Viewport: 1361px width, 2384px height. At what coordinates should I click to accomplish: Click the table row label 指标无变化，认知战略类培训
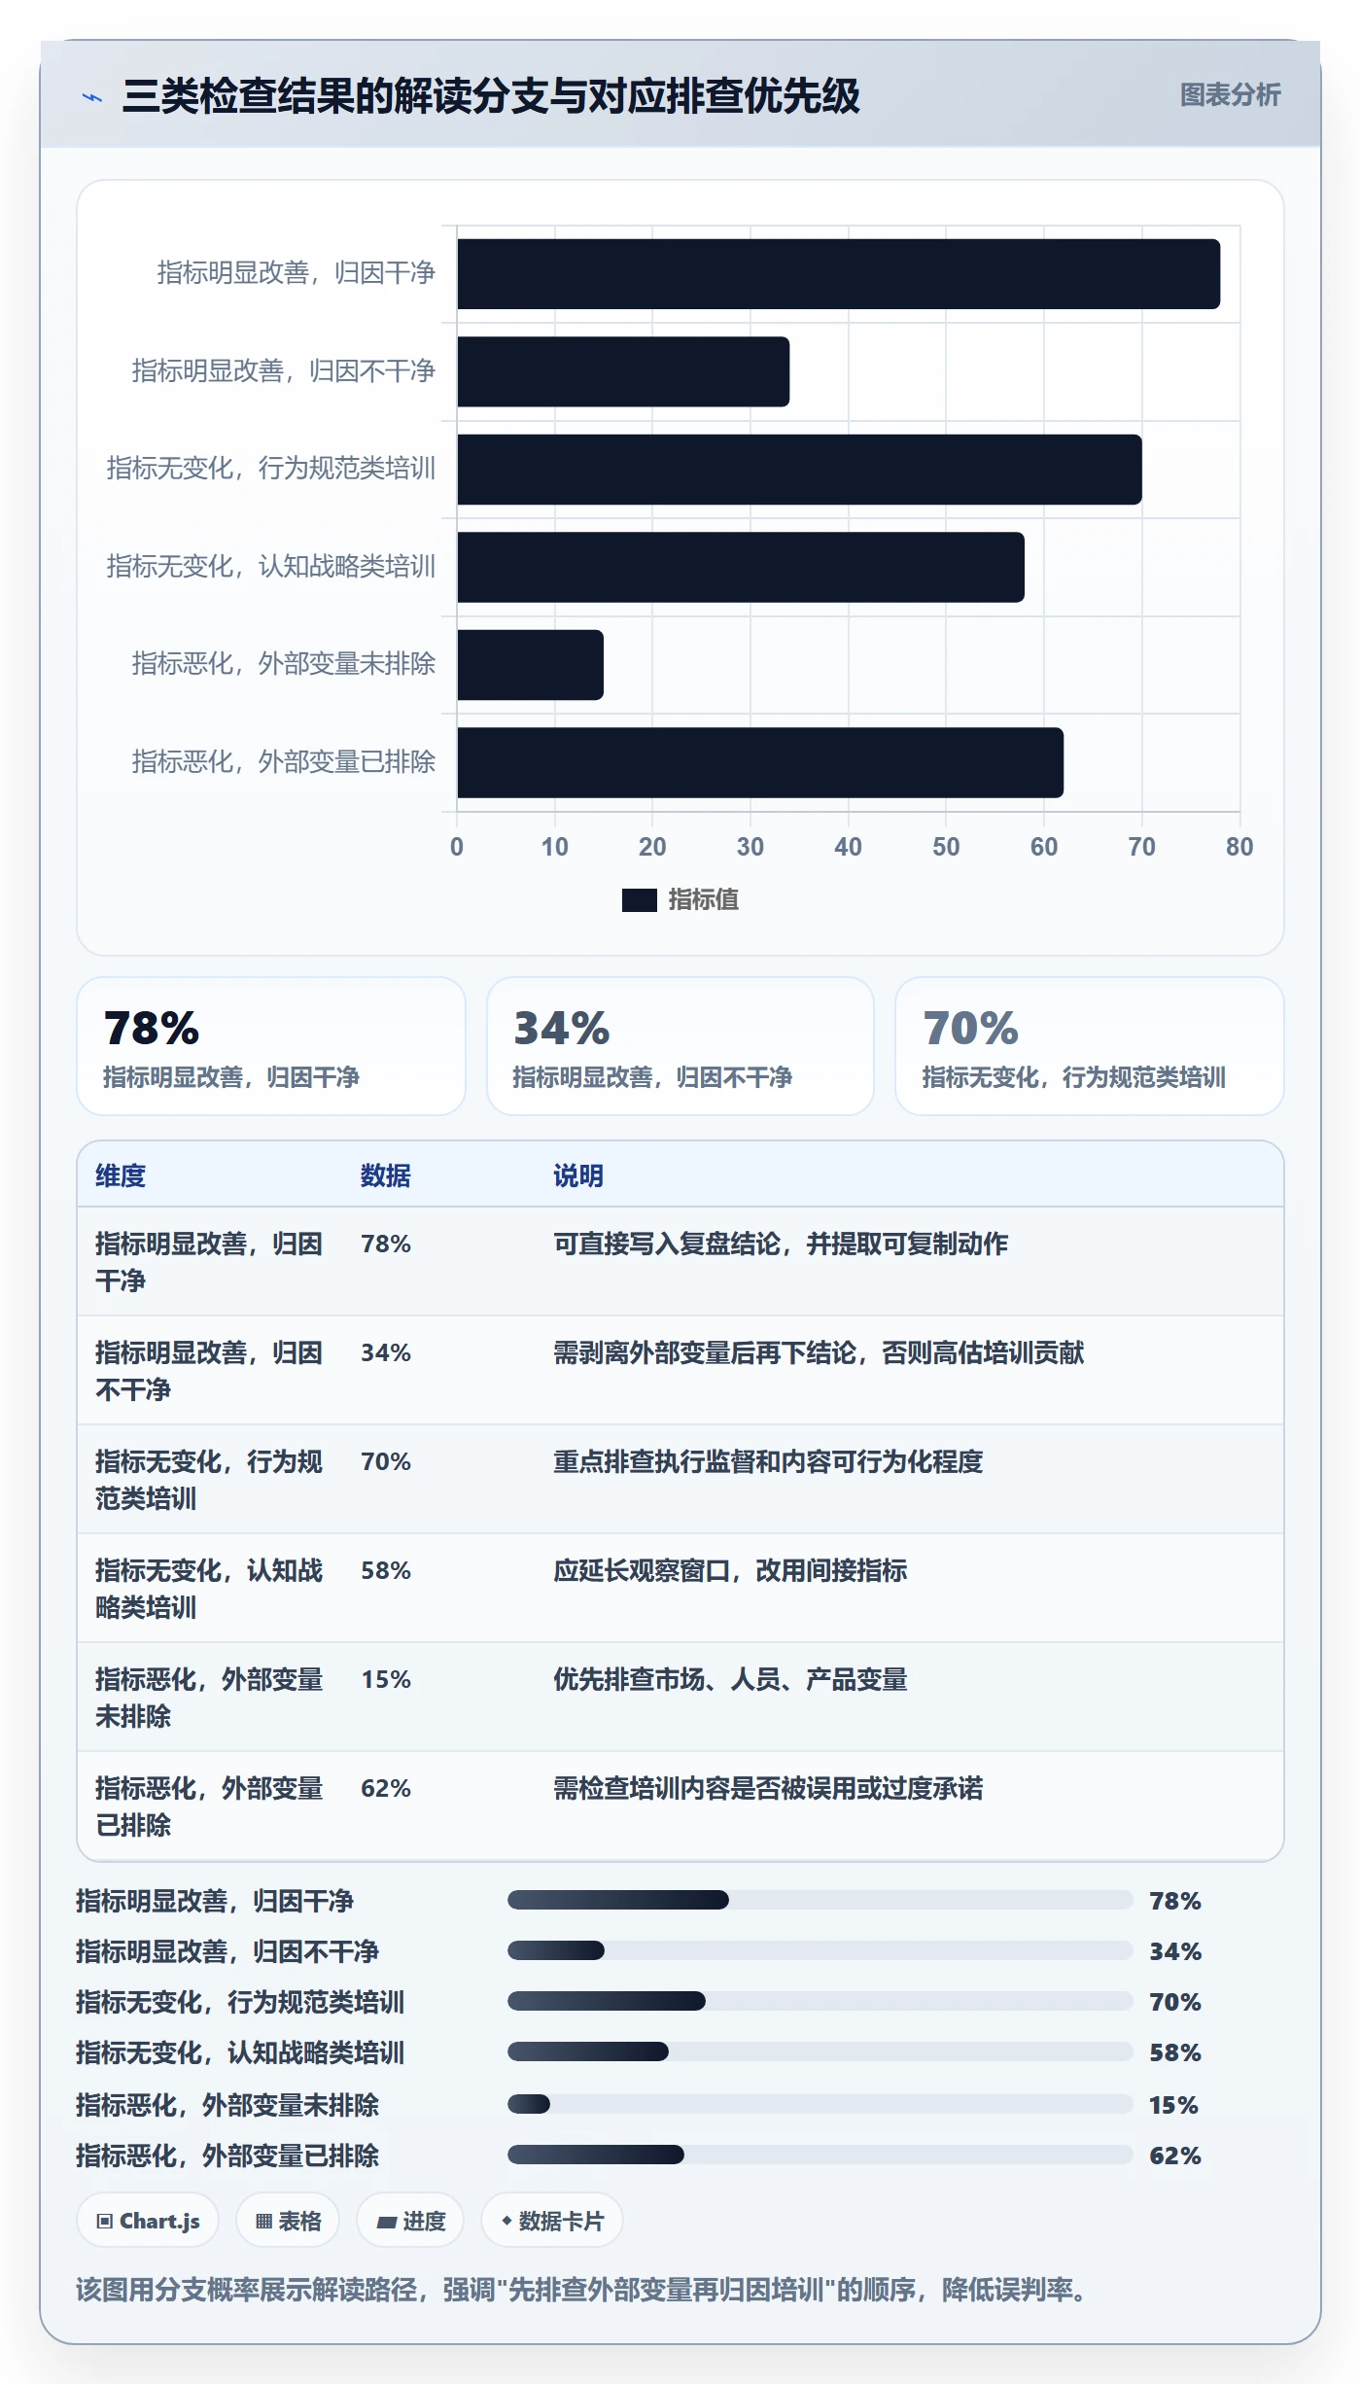209,1589
